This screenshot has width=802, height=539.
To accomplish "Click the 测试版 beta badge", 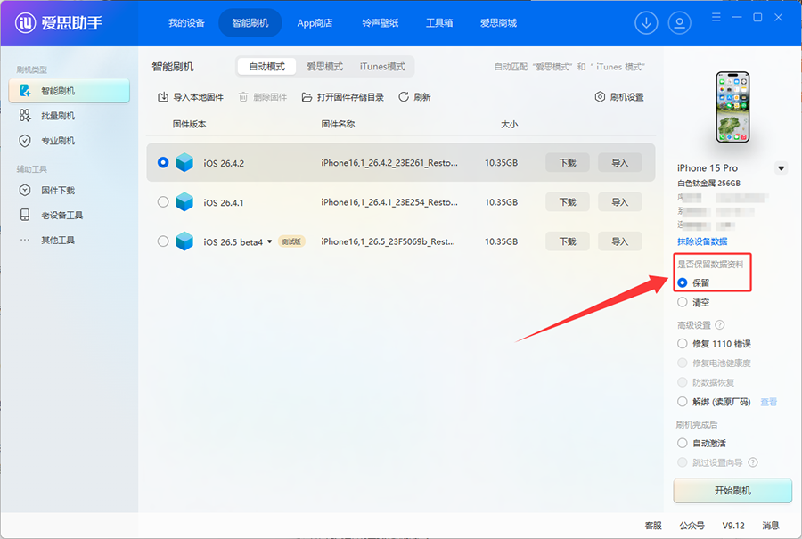I will pyautogui.click(x=291, y=241).
